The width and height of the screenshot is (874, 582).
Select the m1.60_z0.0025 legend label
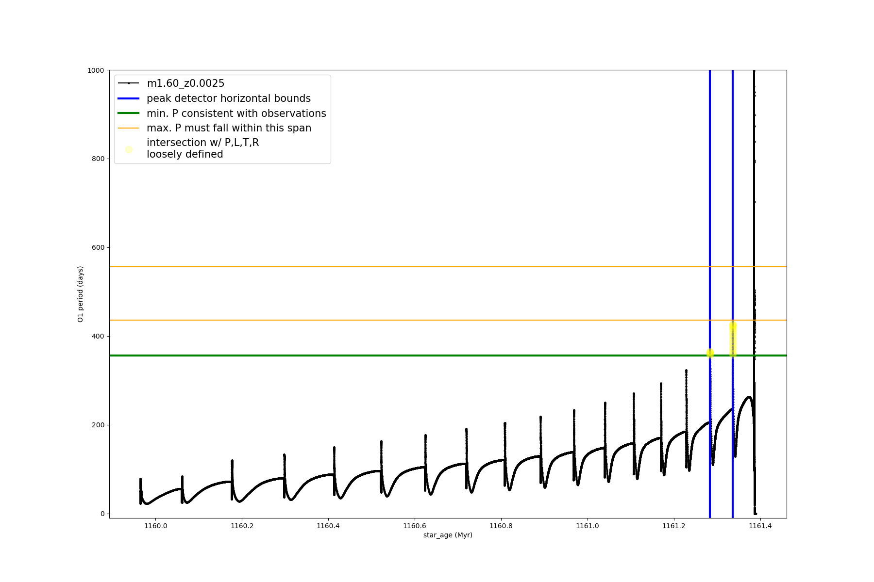pyautogui.click(x=185, y=83)
